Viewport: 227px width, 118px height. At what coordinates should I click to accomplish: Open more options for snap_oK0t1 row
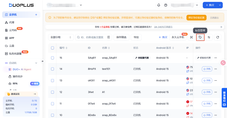pyautogui.click(x=216, y=80)
